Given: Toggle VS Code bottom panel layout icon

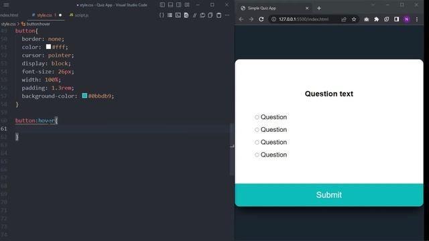Looking at the screenshot, I should pos(170,5).
